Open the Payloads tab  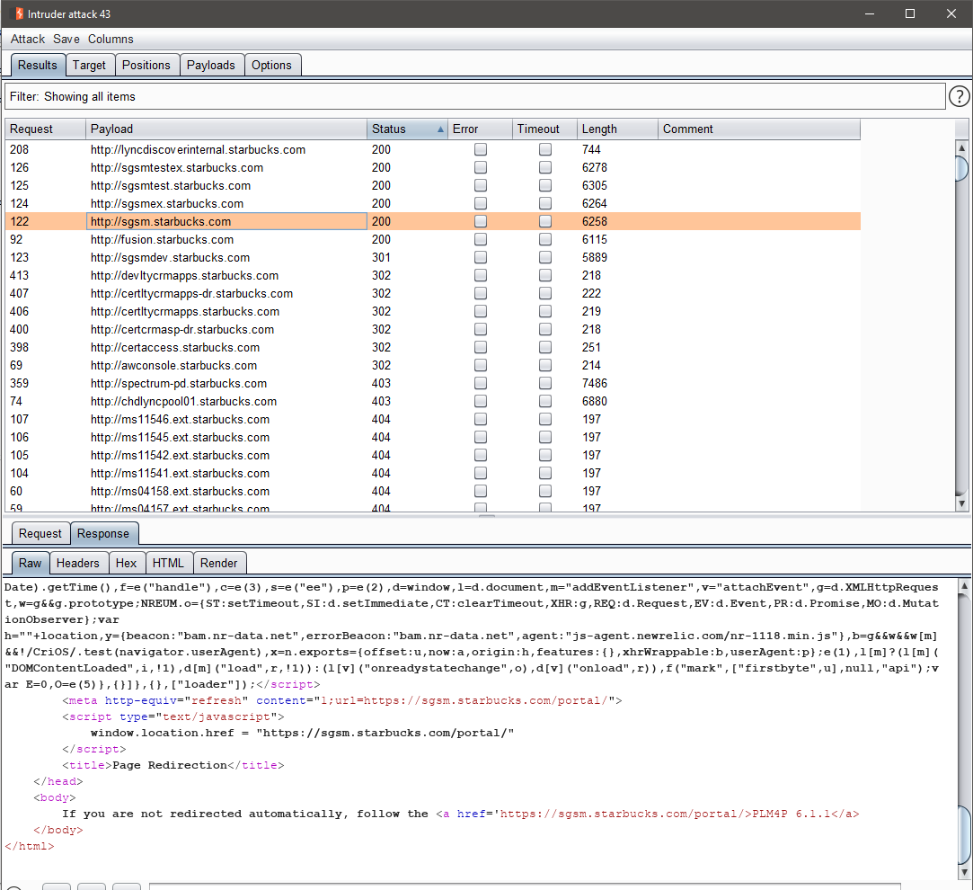coord(211,66)
